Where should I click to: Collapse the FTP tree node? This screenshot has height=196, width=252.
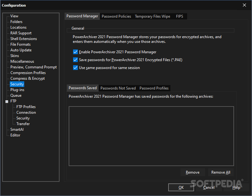point(7,101)
